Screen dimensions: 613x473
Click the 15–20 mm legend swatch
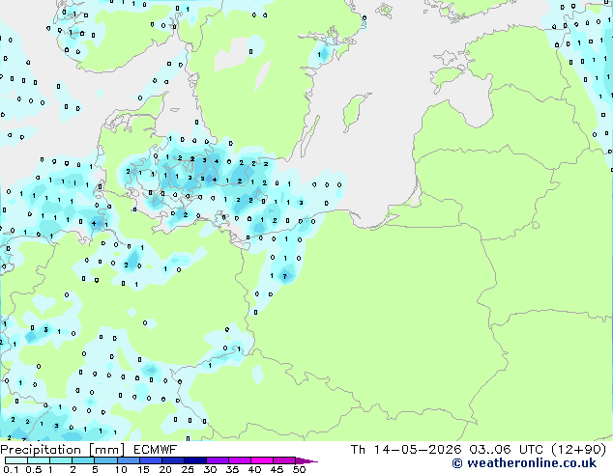(x=150, y=460)
